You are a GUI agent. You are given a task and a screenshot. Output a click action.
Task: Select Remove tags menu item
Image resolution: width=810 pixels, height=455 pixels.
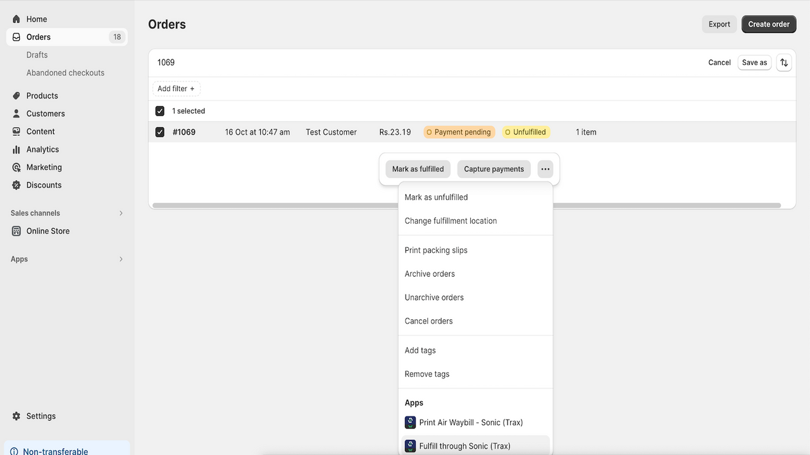(x=476, y=374)
